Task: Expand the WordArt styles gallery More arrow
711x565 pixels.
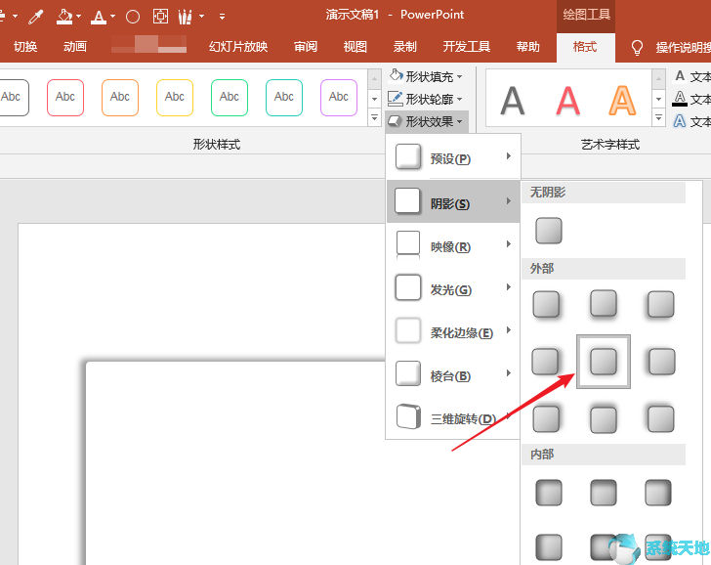Action: 658,118
